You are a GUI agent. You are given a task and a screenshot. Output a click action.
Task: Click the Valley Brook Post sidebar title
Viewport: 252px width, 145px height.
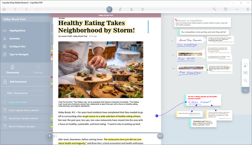26,19
